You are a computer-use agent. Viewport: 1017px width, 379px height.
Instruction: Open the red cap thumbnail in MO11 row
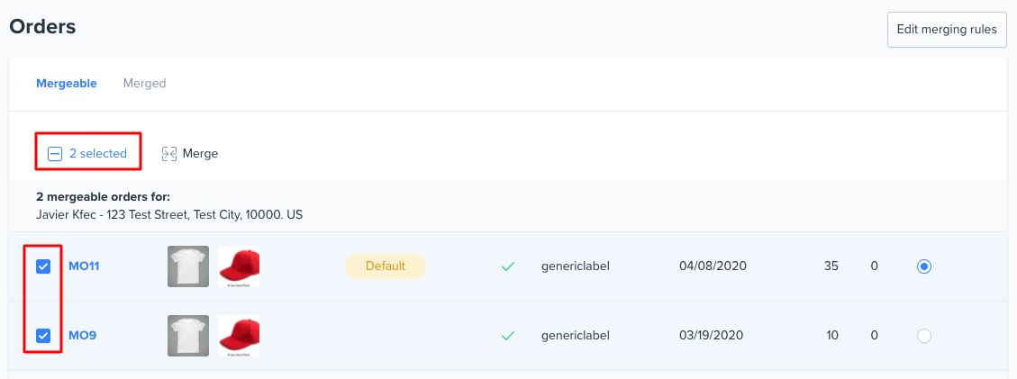point(239,266)
